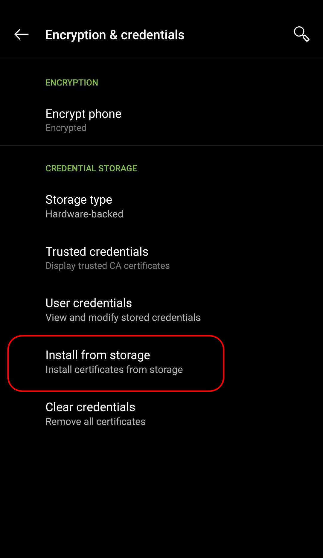Tap "Install certificates from storage" description
323x558 pixels.
[x=114, y=370]
